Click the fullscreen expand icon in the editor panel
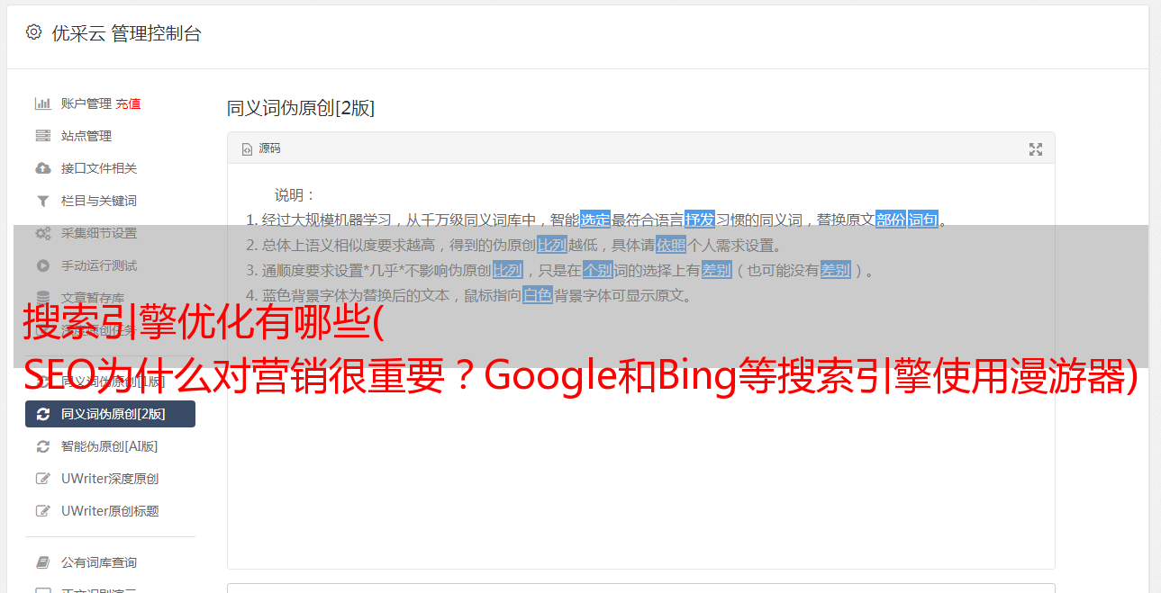 (1036, 149)
